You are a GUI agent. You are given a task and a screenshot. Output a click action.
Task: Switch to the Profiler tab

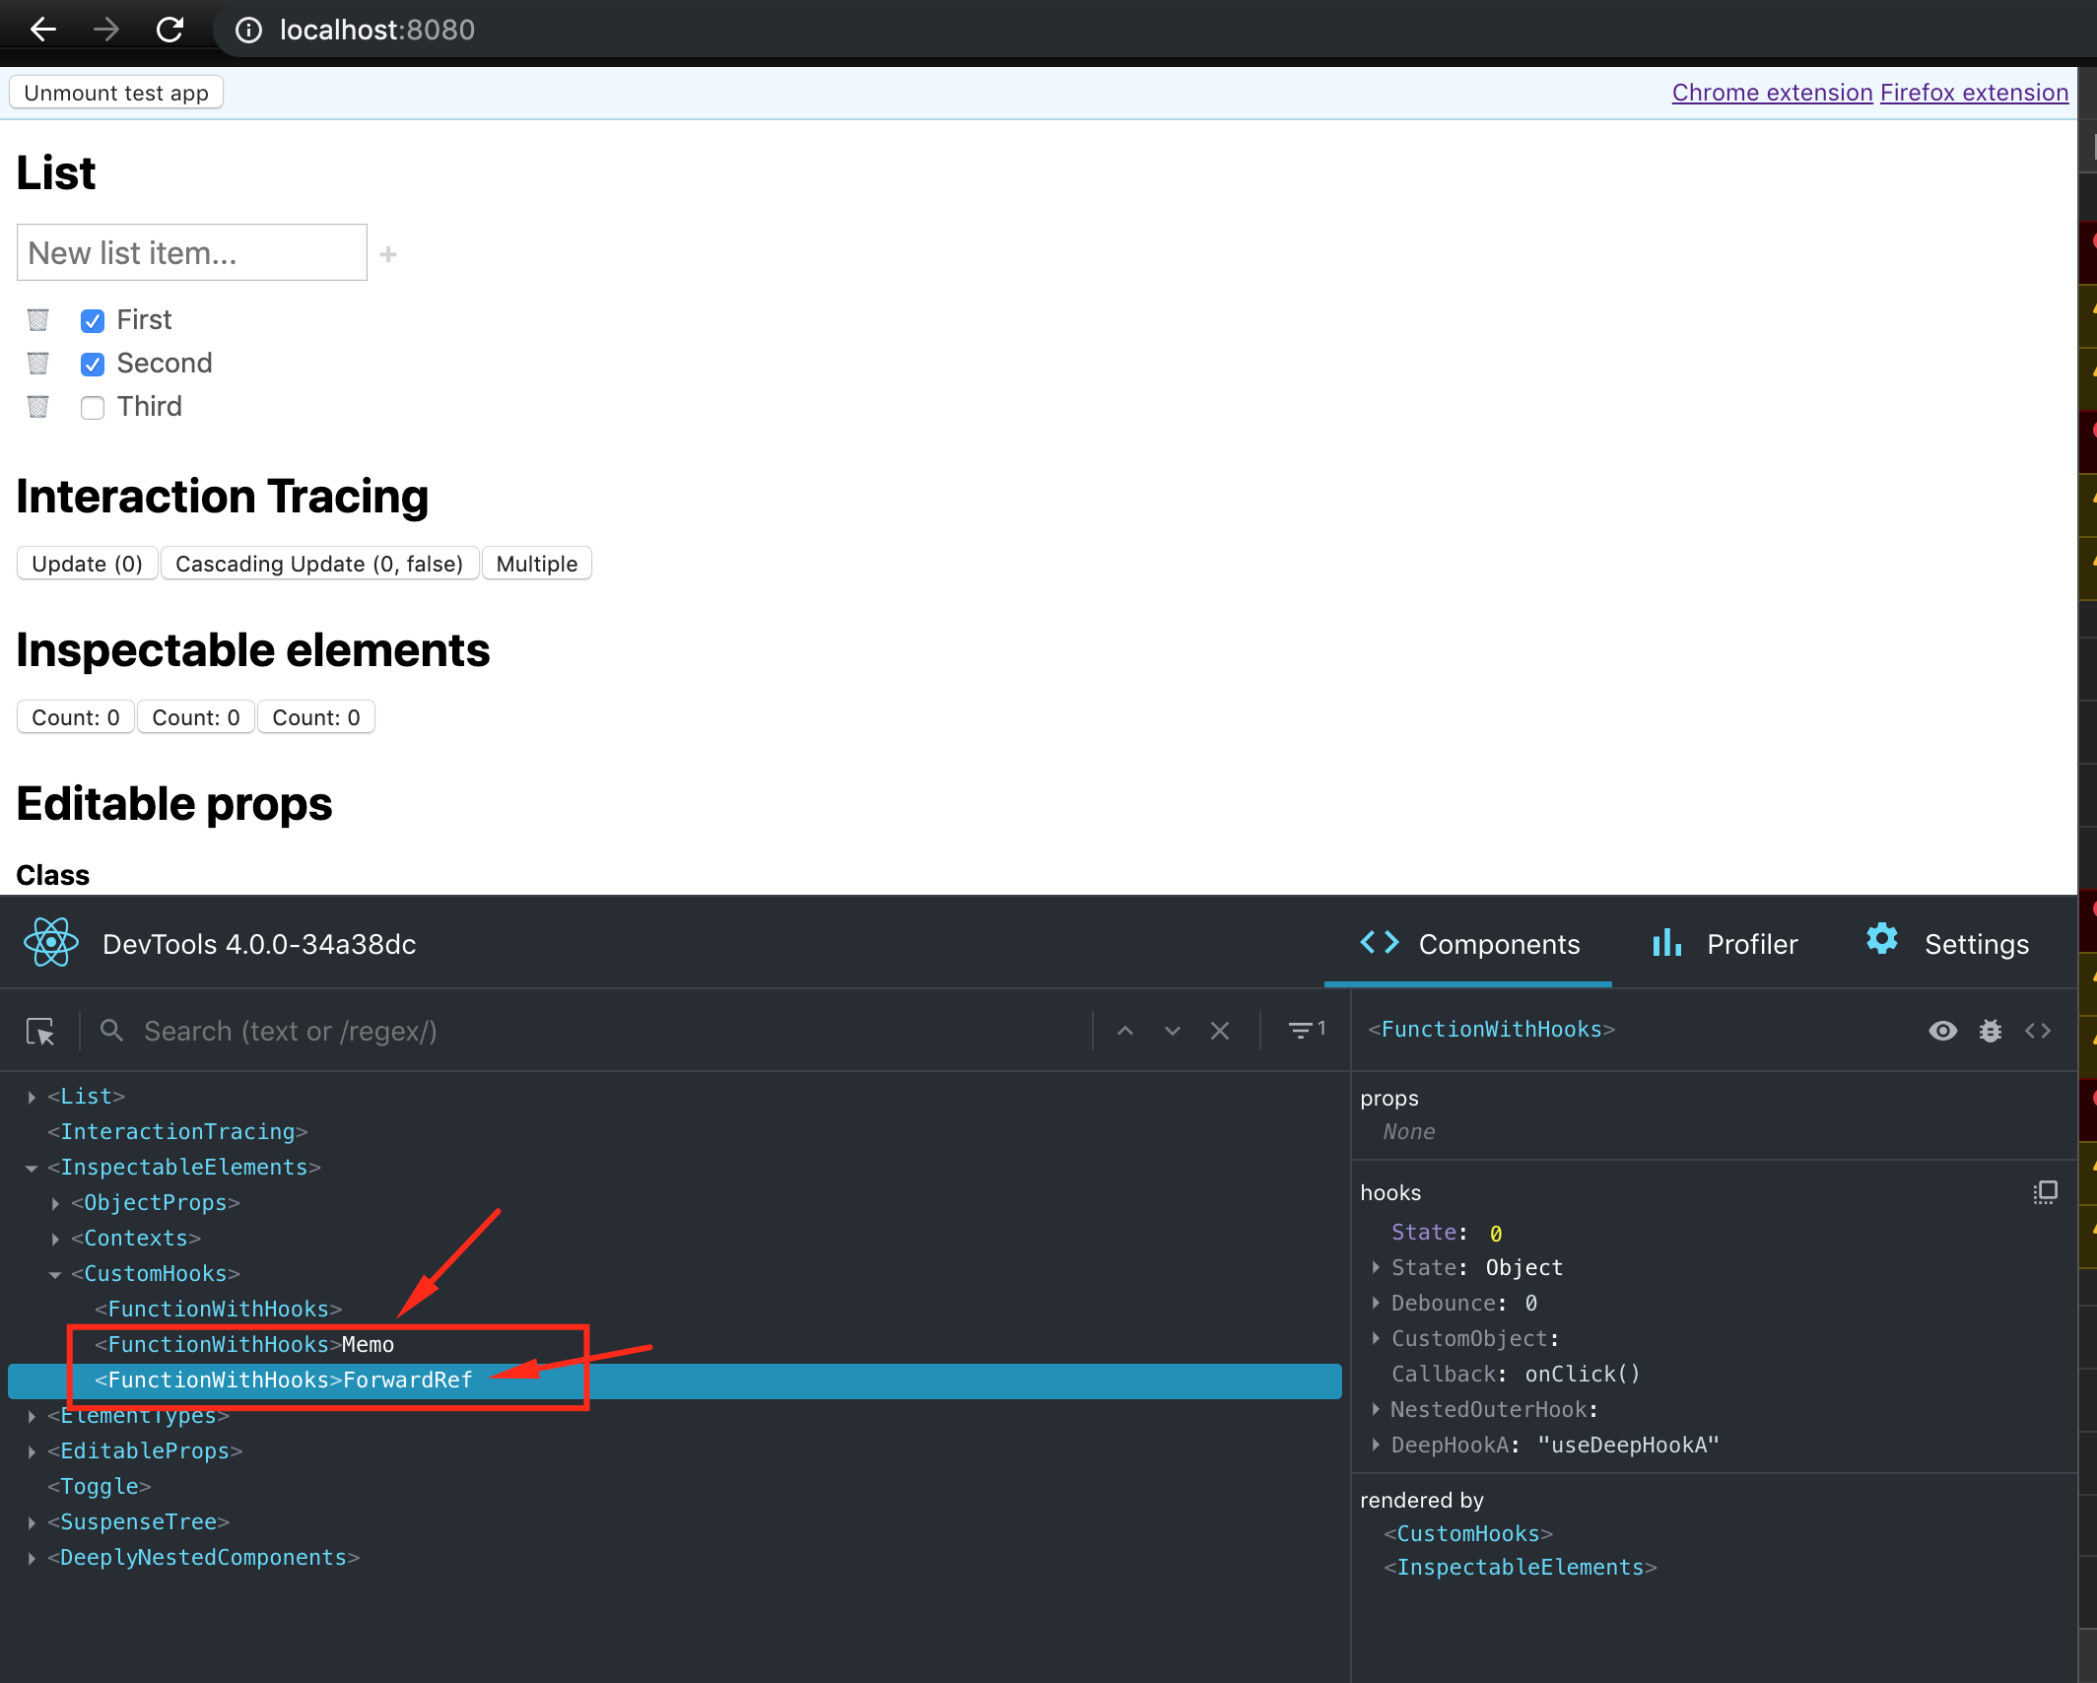[x=1724, y=944]
